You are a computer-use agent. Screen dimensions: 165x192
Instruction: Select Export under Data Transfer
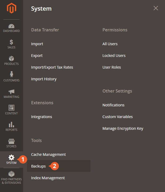(37, 56)
